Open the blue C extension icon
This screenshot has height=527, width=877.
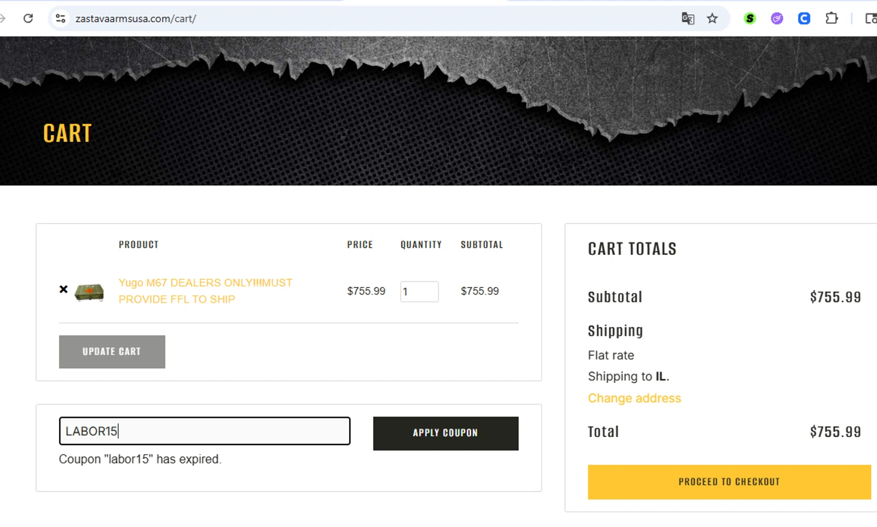click(x=804, y=19)
